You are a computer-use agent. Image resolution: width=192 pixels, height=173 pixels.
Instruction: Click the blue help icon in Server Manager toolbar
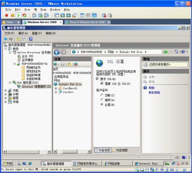[31, 39]
